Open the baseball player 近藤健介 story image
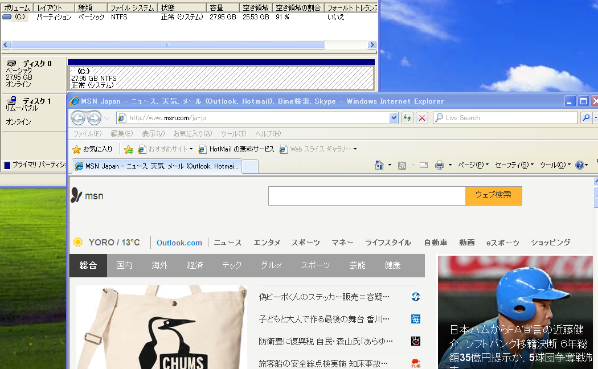Screen dimensions: 598x369 pyautogui.click(x=515, y=312)
